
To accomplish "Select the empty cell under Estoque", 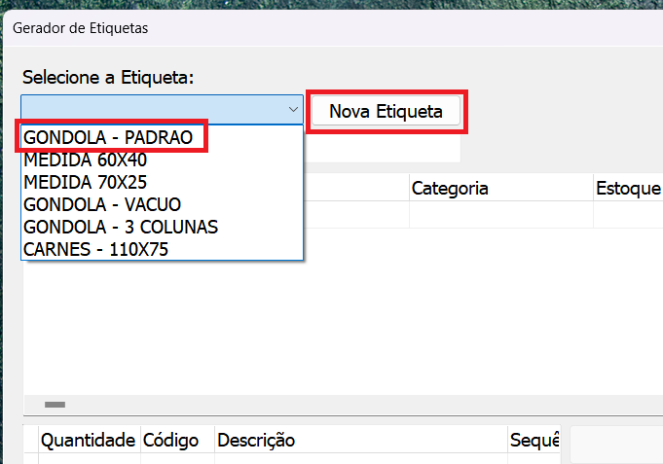I will tap(628, 214).
